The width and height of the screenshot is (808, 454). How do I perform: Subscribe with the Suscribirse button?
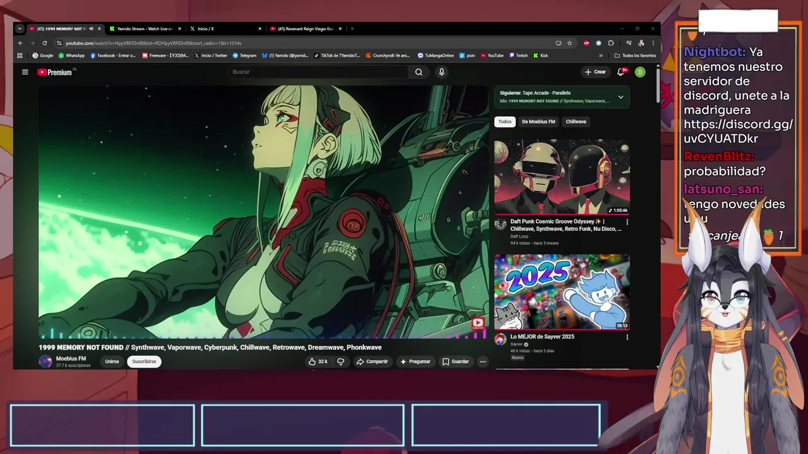coord(144,361)
